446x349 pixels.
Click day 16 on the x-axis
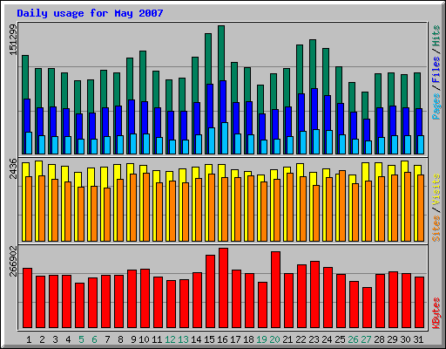tap(222, 339)
